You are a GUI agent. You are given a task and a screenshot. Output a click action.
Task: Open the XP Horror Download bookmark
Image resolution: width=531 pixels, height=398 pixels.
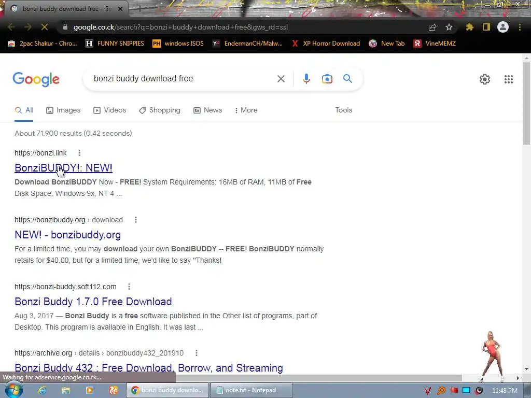pos(326,44)
